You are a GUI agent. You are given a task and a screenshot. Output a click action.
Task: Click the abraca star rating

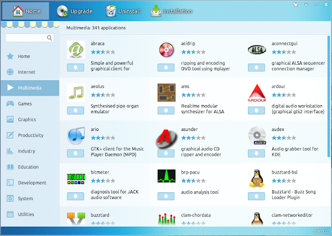[x=103, y=52]
